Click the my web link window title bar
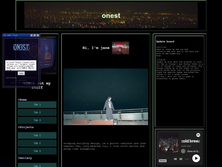 (x=17, y=35)
